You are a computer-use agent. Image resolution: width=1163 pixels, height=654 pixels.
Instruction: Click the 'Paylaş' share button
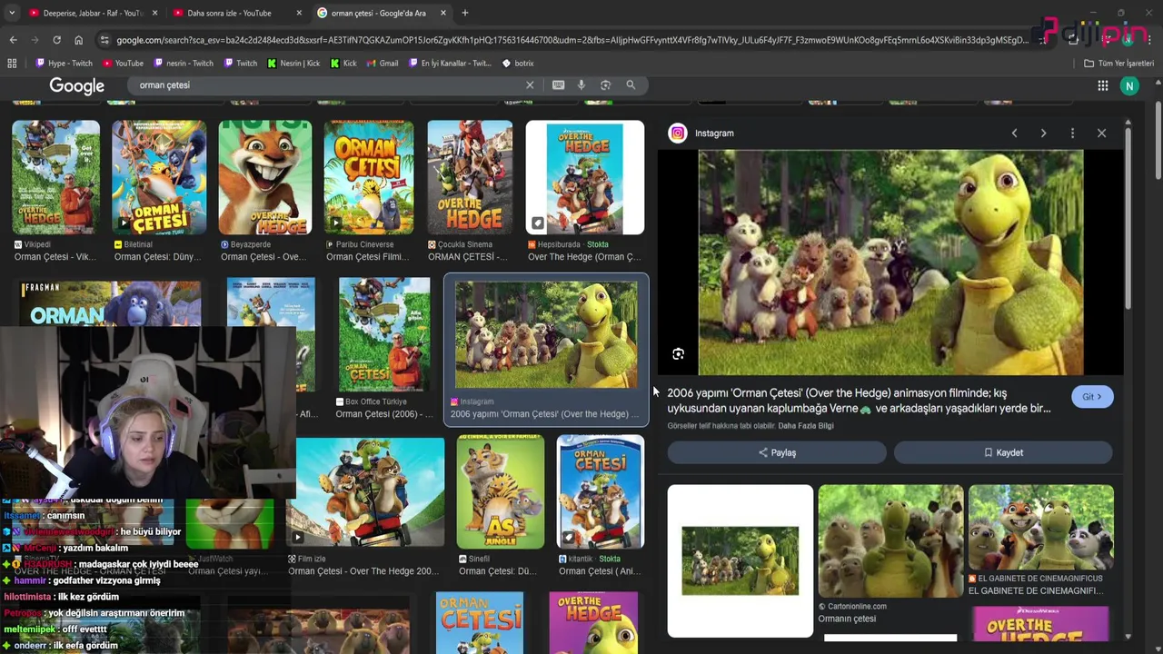[x=777, y=452]
